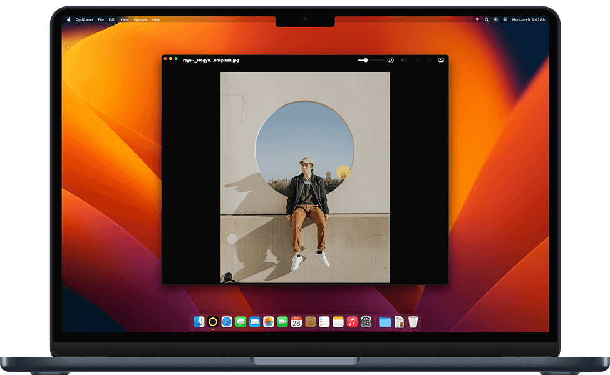This screenshot has width=610, height=375.
Task: Click the redo arrow in OptiClean toolbar
Action: click(429, 60)
